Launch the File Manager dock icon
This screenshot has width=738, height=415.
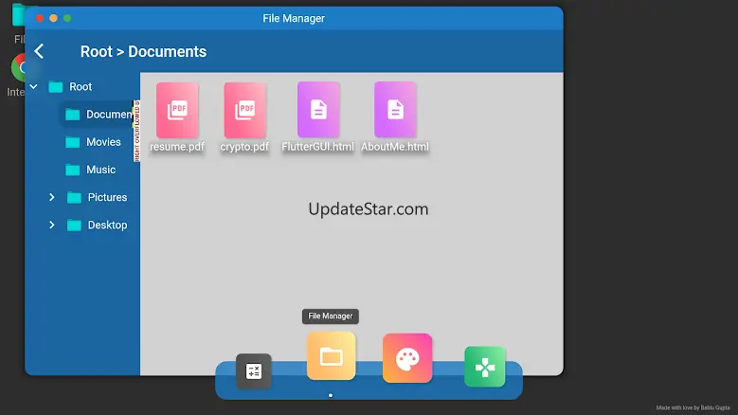[332, 356]
